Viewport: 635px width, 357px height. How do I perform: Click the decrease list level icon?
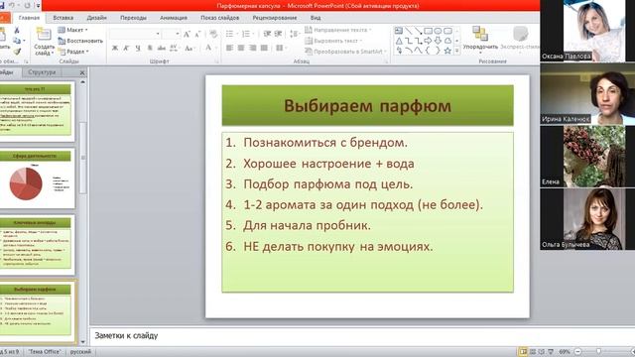pyautogui.click(x=267, y=34)
